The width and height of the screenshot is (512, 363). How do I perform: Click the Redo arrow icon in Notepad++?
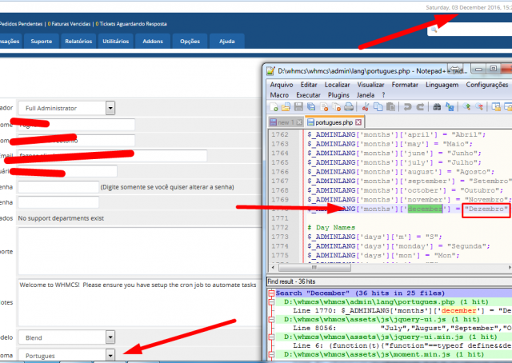[420, 107]
